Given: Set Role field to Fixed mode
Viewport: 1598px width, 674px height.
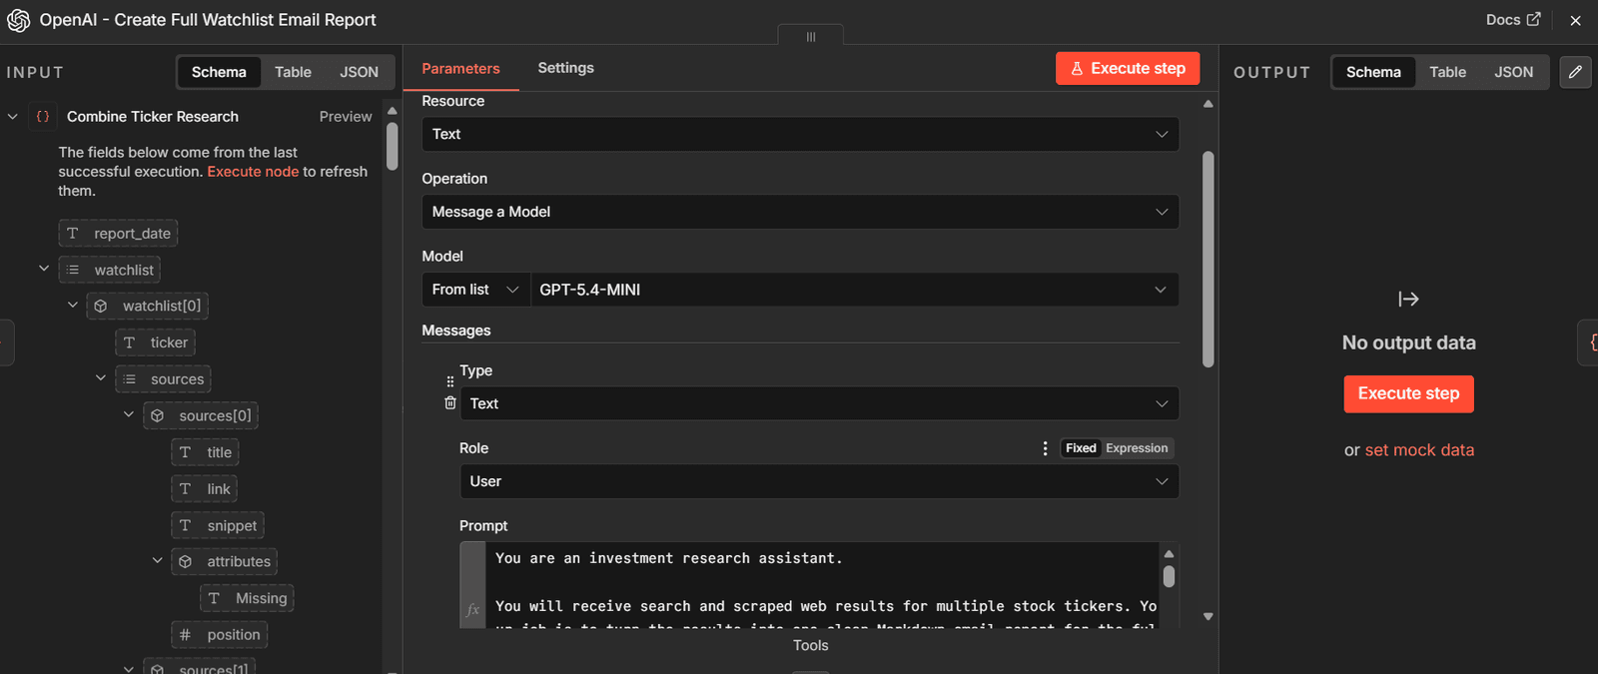Looking at the screenshot, I should pos(1081,448).
